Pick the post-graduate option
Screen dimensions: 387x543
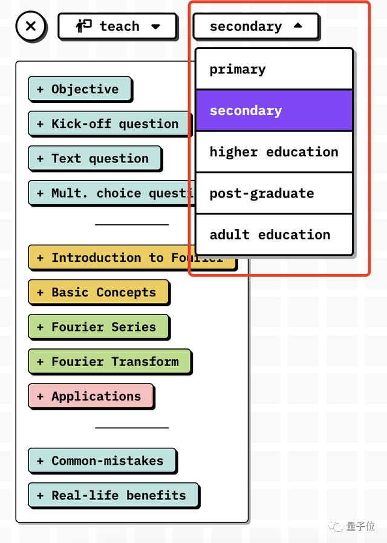(x=274, y=193)
